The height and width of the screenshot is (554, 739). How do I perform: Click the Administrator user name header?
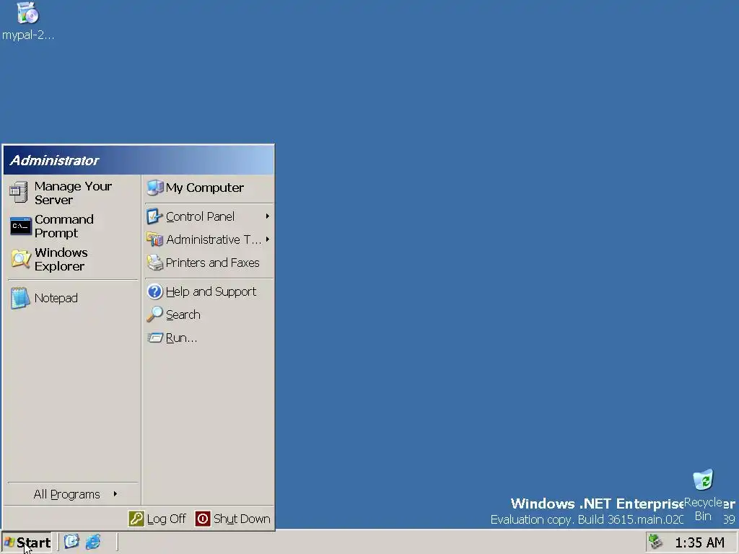54,161
